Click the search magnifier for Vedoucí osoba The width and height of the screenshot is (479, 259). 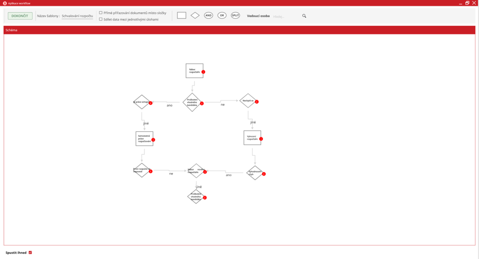coord(304,16)
